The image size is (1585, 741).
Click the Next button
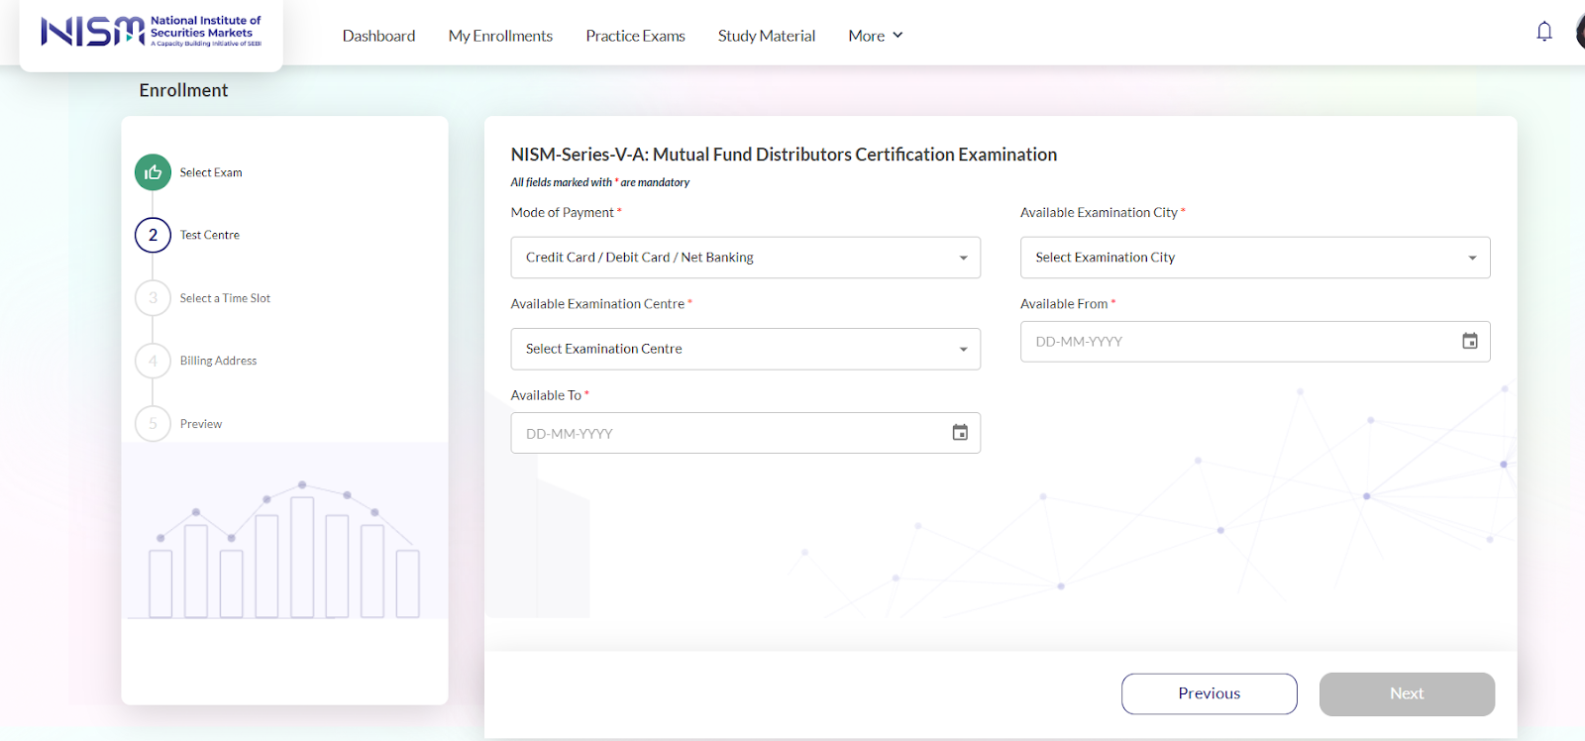coord(1407,693)
